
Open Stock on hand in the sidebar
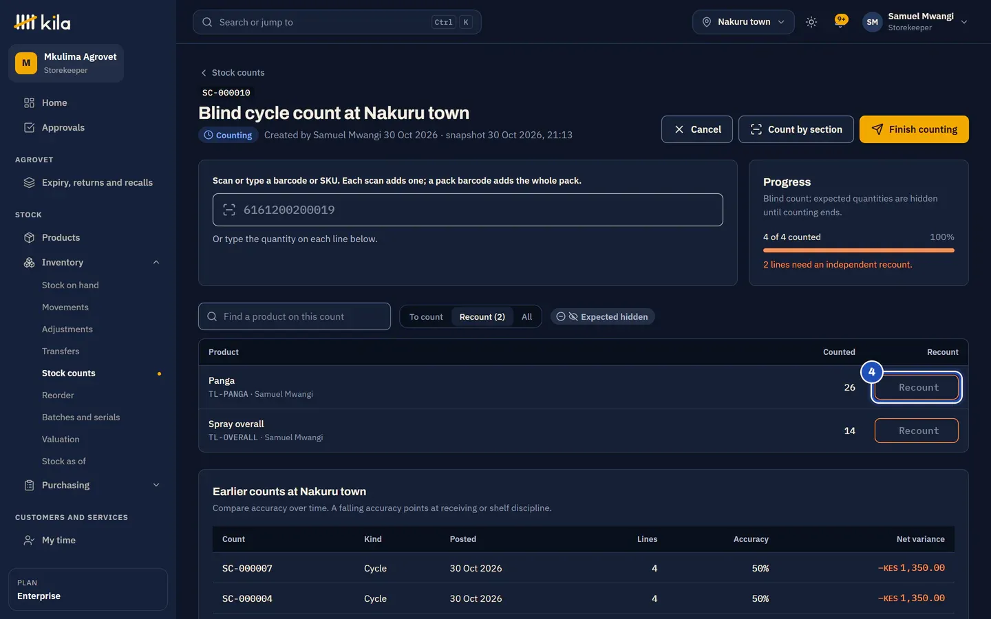point(70,285)
